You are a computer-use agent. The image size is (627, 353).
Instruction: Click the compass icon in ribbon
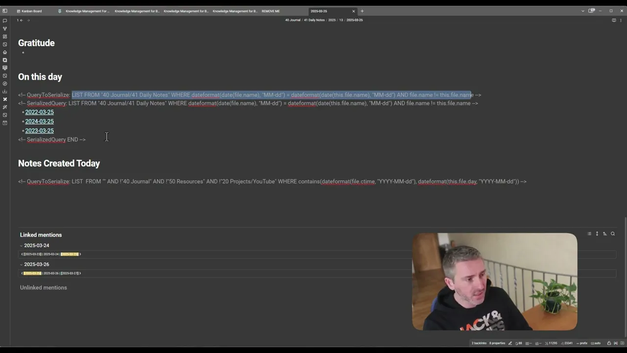[x=5, y=83]
